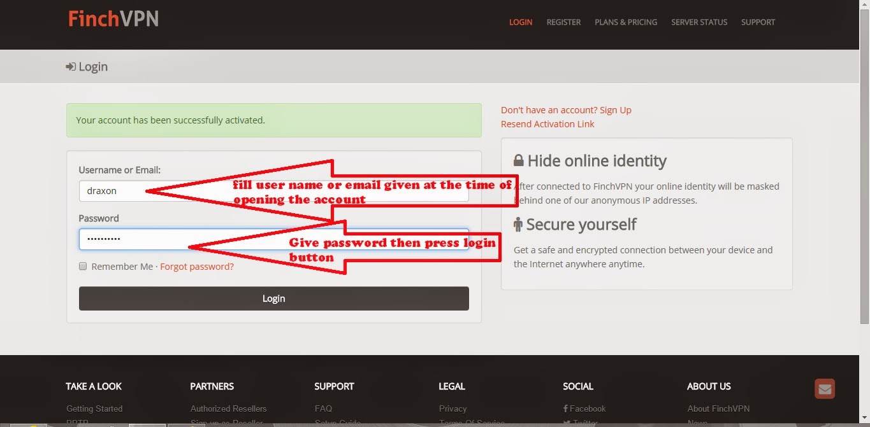Click the Username or Email input field
The width and height of the screenshot is (870, 427).
click(273, 190)
